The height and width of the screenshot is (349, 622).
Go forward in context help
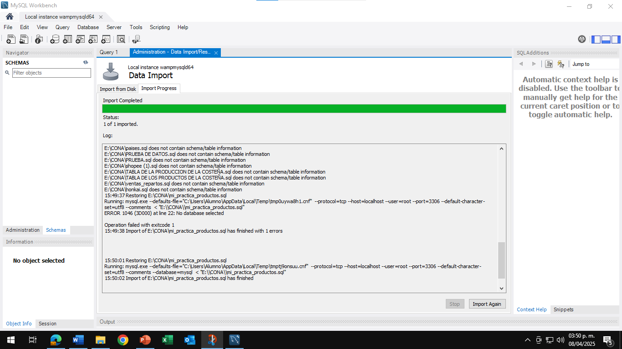pos(534,64)
